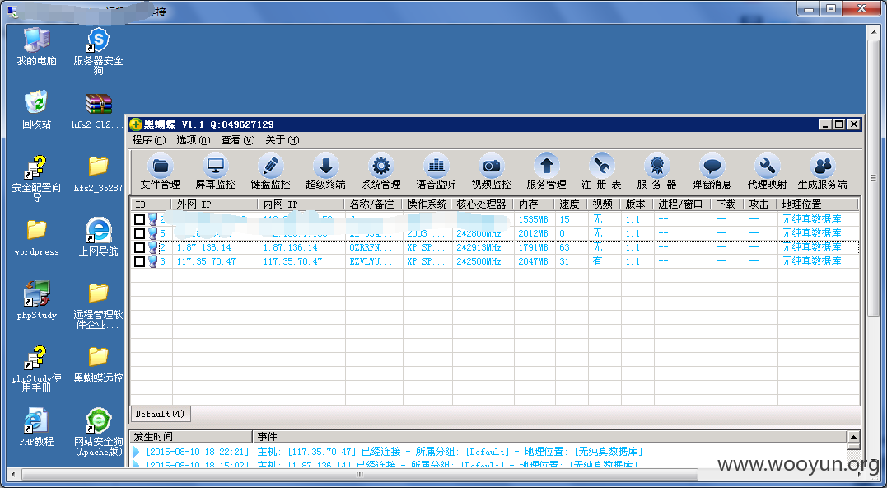This screenshot has width=887, height=488.
Task: Activate 语音监听 voice listening
Action: [x=436, y=172]
